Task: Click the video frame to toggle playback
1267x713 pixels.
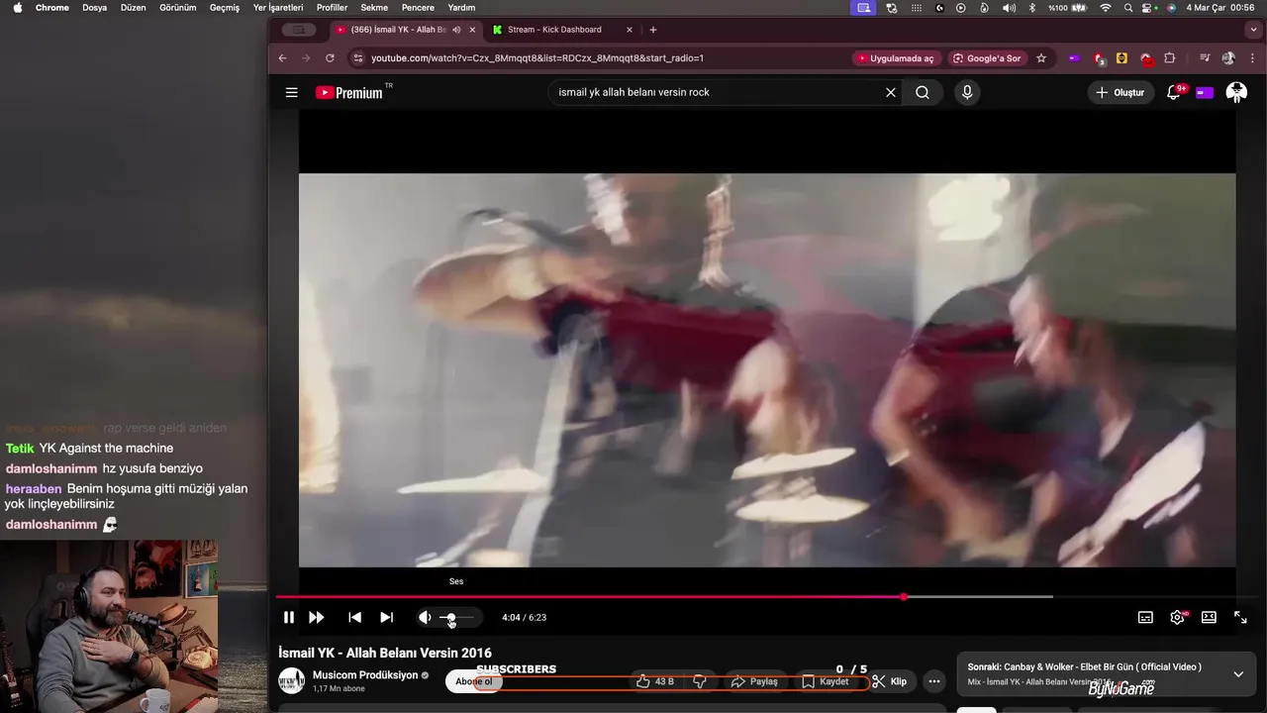Action: click(x=767, y=369)
